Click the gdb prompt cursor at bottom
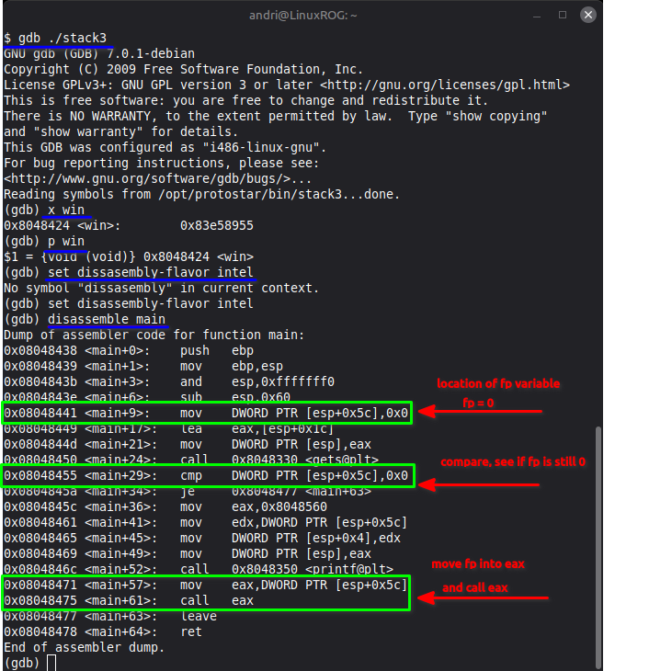The height and width of the screenshot is (671, 672). [x=51, y=664]
